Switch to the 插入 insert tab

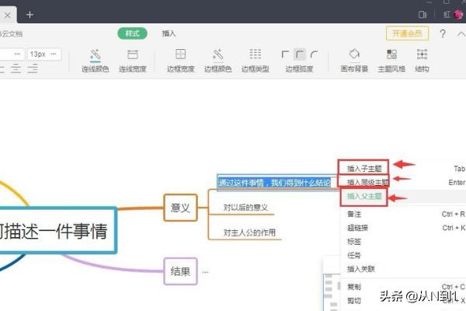[169, 33]
